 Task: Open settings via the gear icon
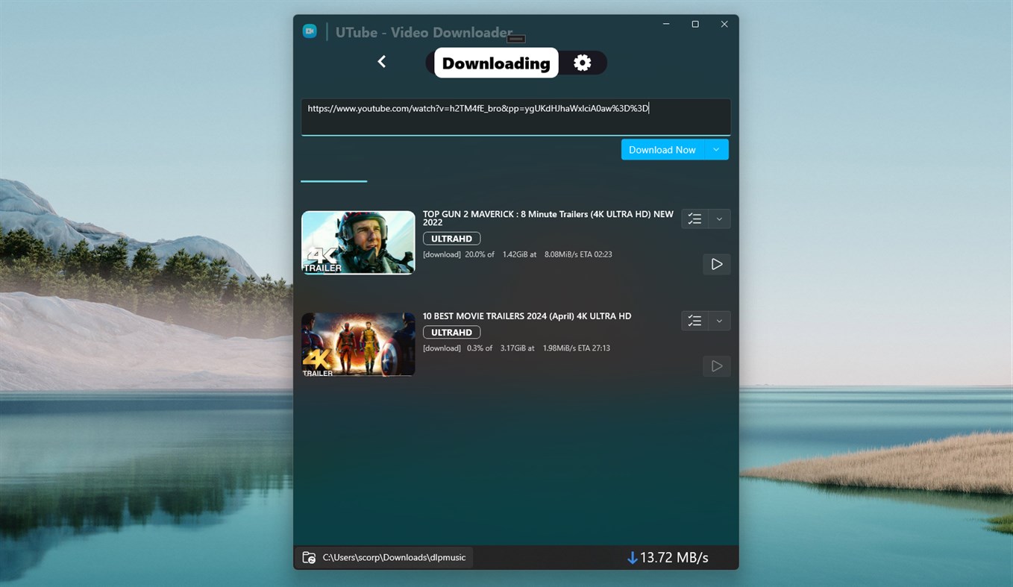(x=582, y=63)
